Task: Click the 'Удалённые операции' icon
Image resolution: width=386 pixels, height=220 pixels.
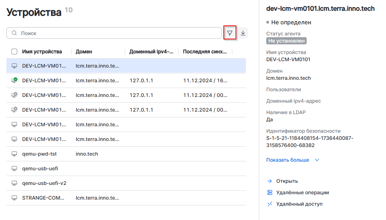Action: tap(270, 192)
